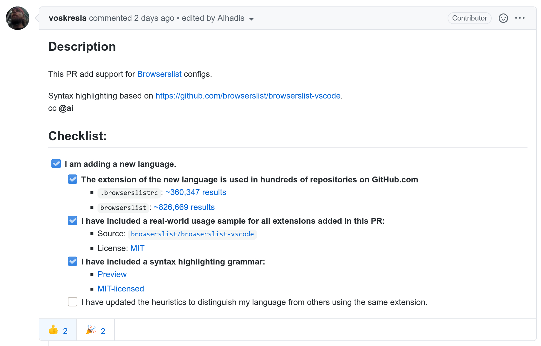541x346 pixels.
Task: Uncheck 'I am adding a new language'
Action: [56, 164]
